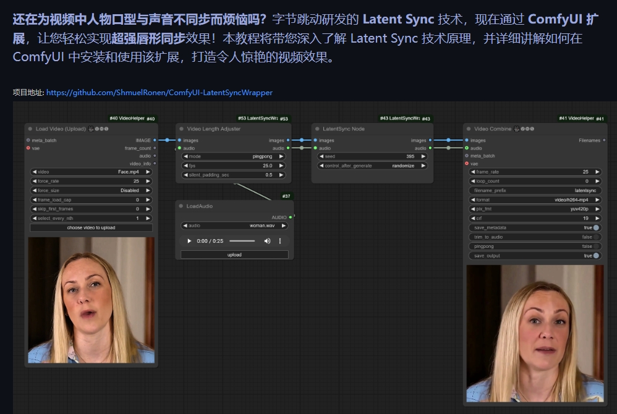Screen dimensions: 617x414
Task: Increase frame_rate in Video Combine with right arrow
Action: click(597, 172)
